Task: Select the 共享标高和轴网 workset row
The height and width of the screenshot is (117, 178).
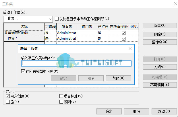Action: [x=24, y=33]
